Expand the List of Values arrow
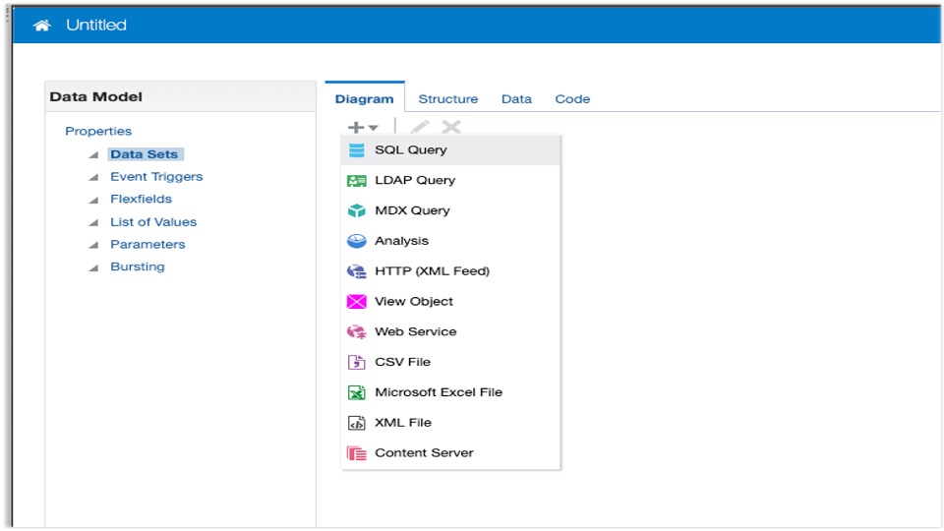Viewport: 944px width, 531px height. [93, 223]
